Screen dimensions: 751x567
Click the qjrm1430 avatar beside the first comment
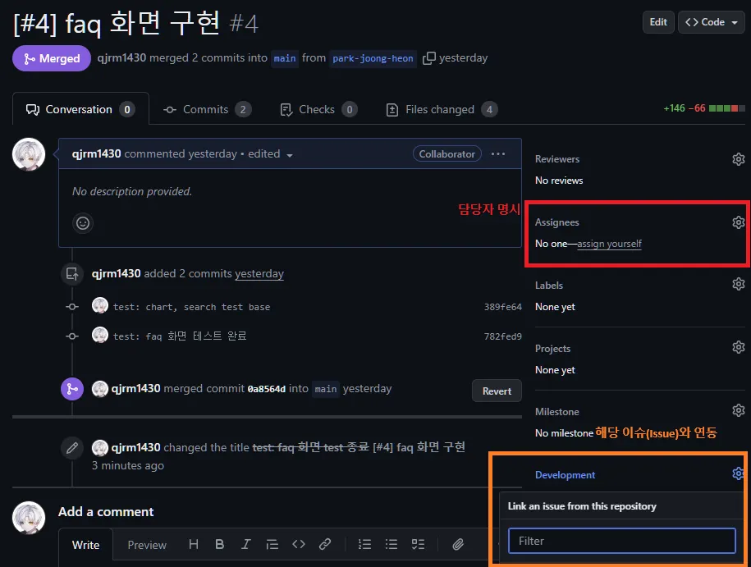pyautogui.click(x=29, y=154)
